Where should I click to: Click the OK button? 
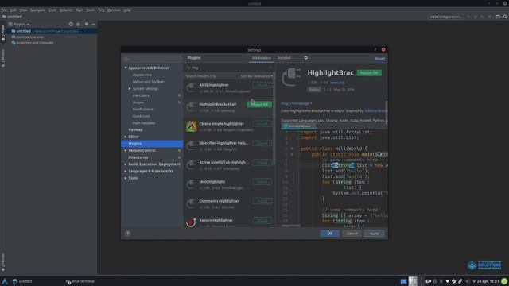click(329, 233)
